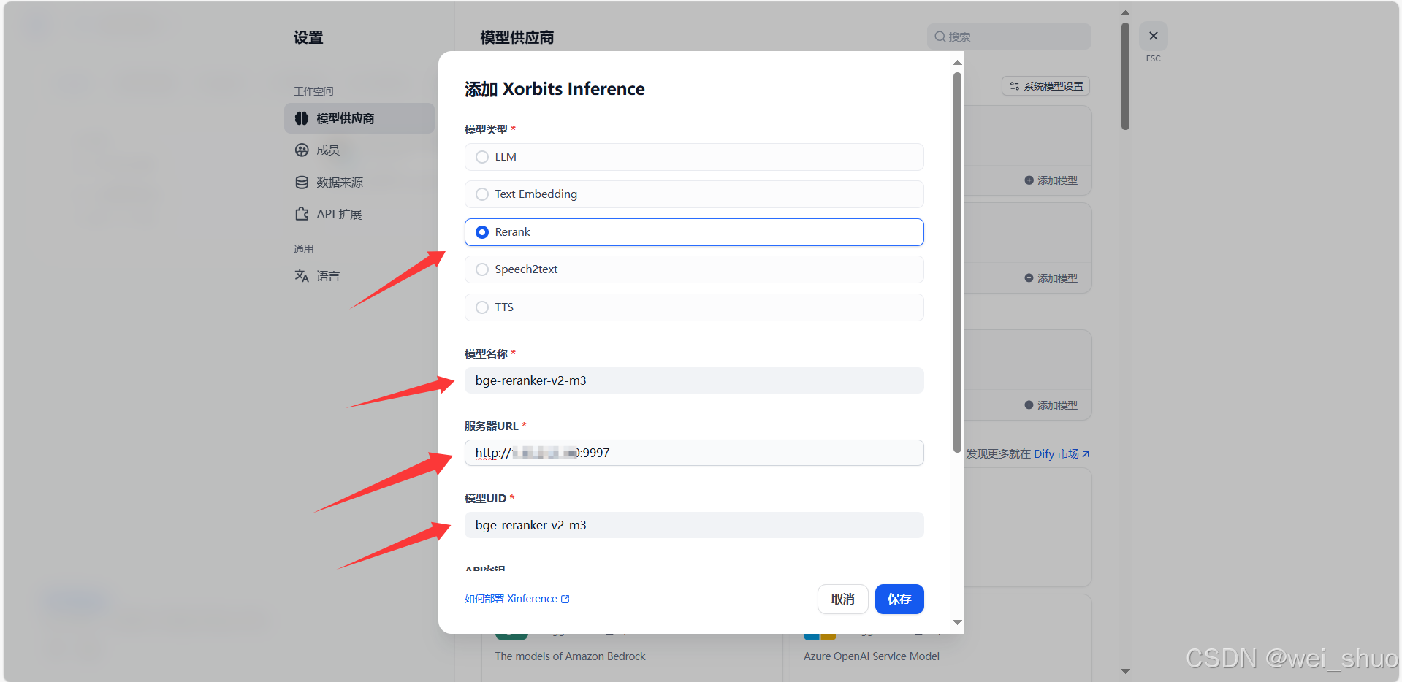Open the 数据来源 data source sidebar item
1402x682 pixels.
click(359, 183)
